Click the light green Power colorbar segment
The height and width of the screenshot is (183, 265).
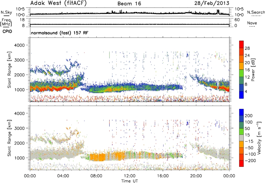coord(241,73)
